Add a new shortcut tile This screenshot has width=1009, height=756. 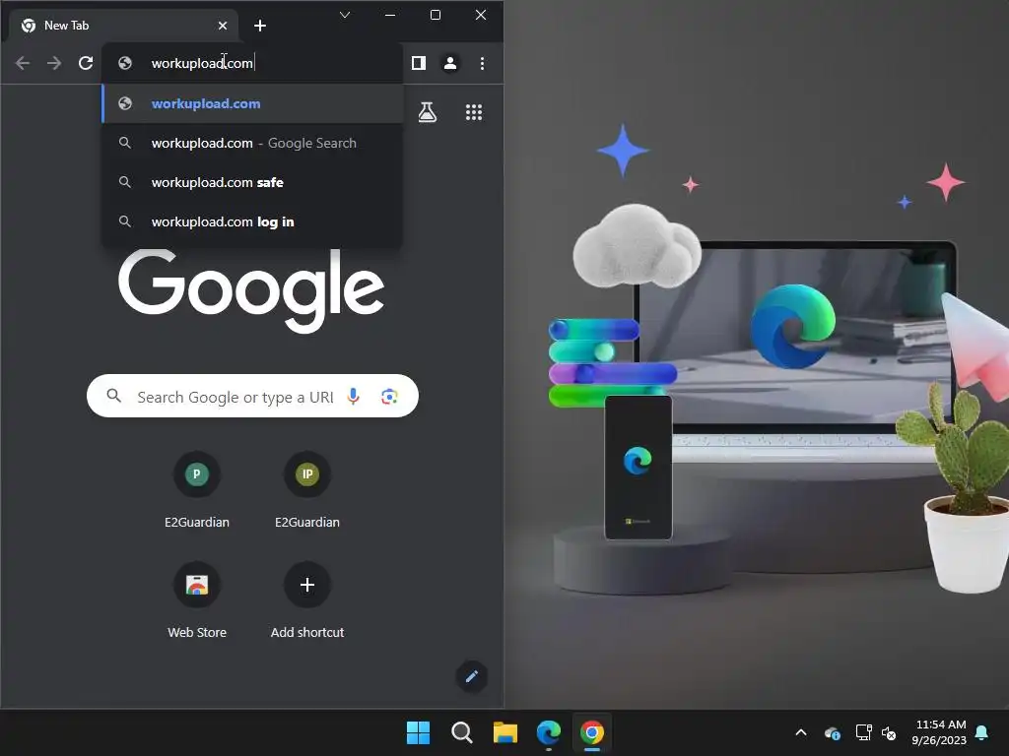tap(307, 599)
